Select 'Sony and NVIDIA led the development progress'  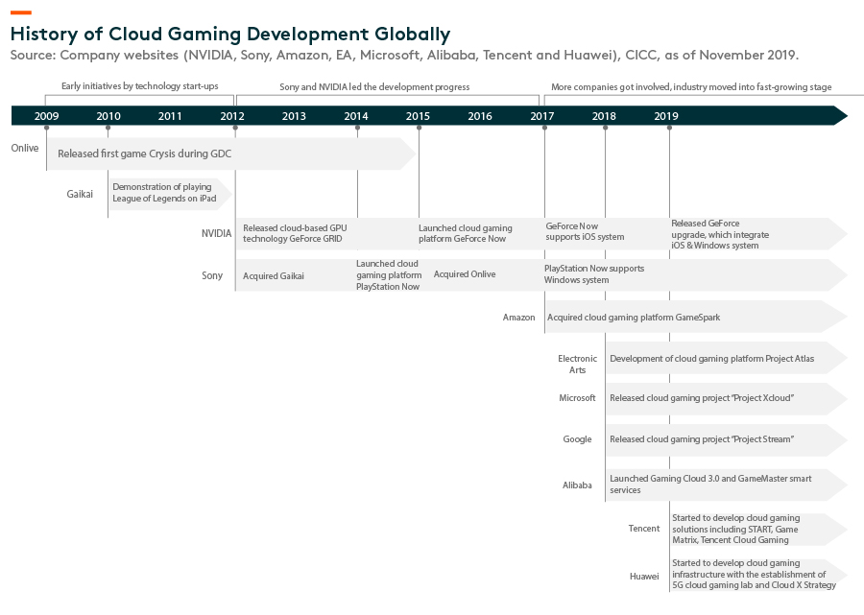374,87
